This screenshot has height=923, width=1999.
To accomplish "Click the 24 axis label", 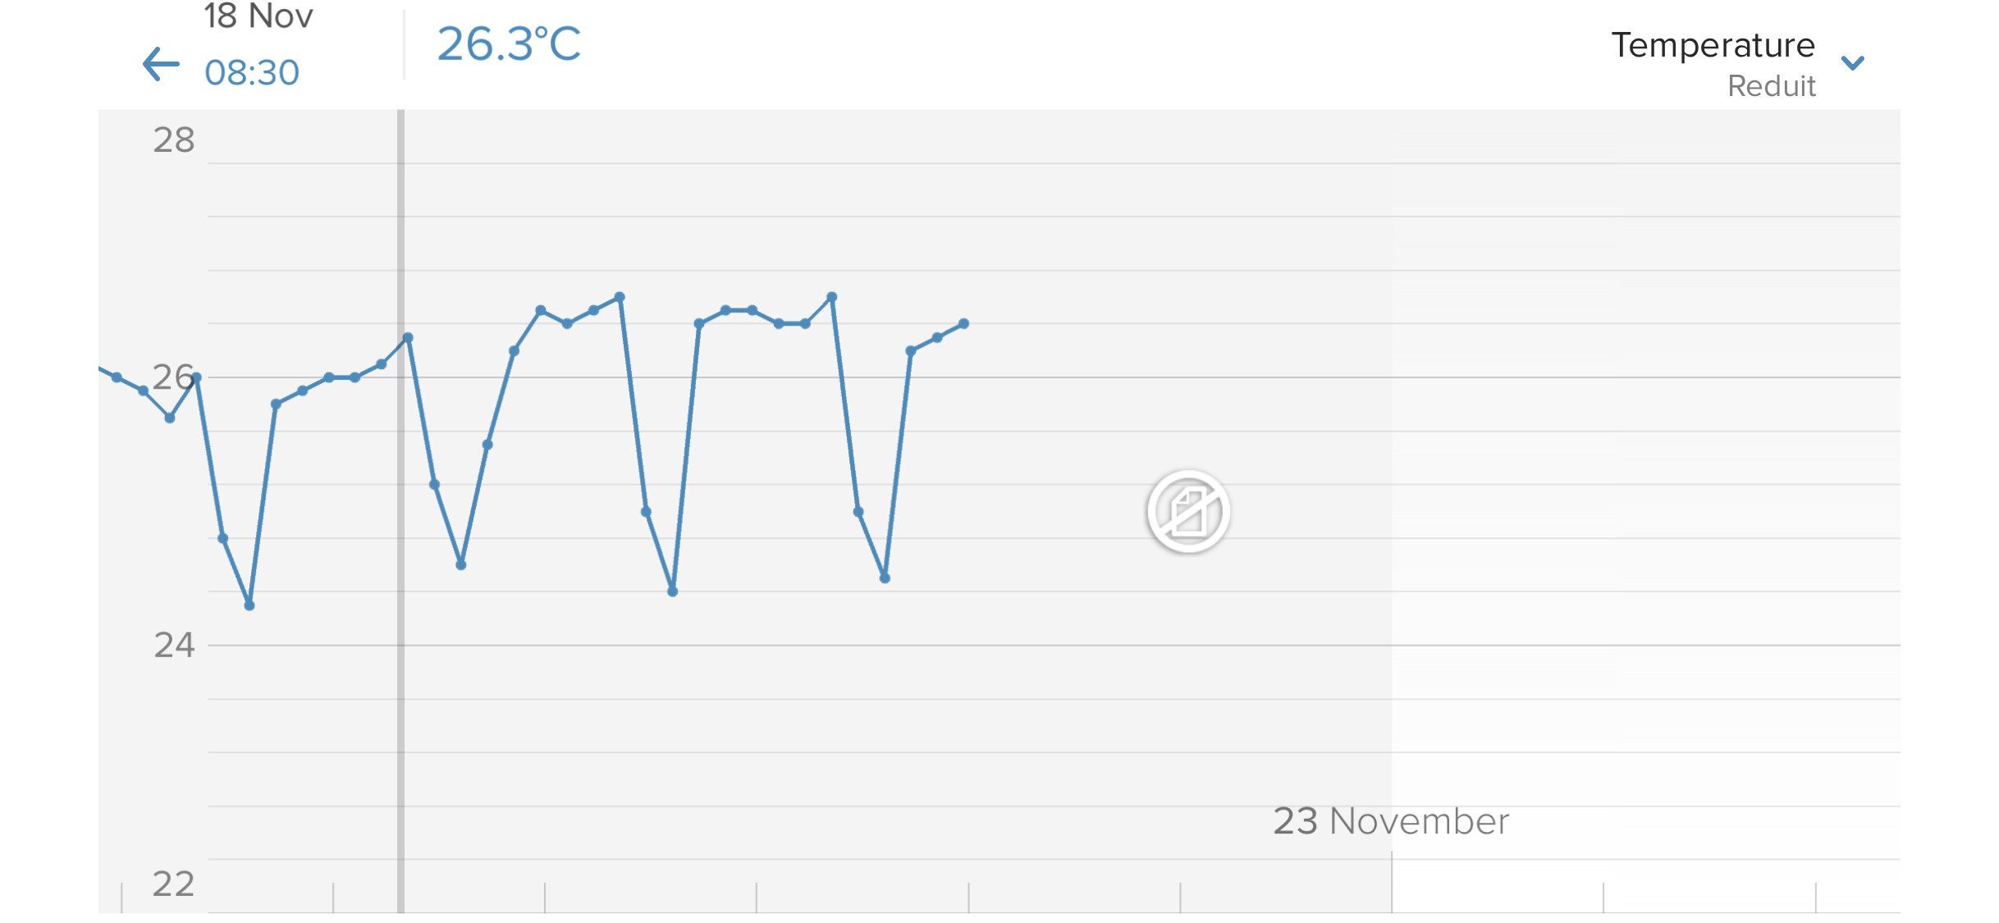I will click(x=174, y=646).
